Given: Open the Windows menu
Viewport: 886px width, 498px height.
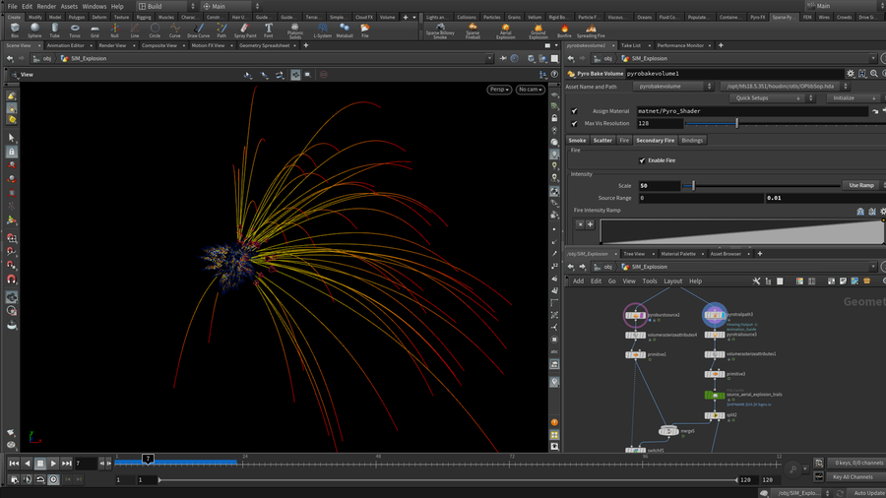Looking at the screenshot, I should tap(94, 6).
